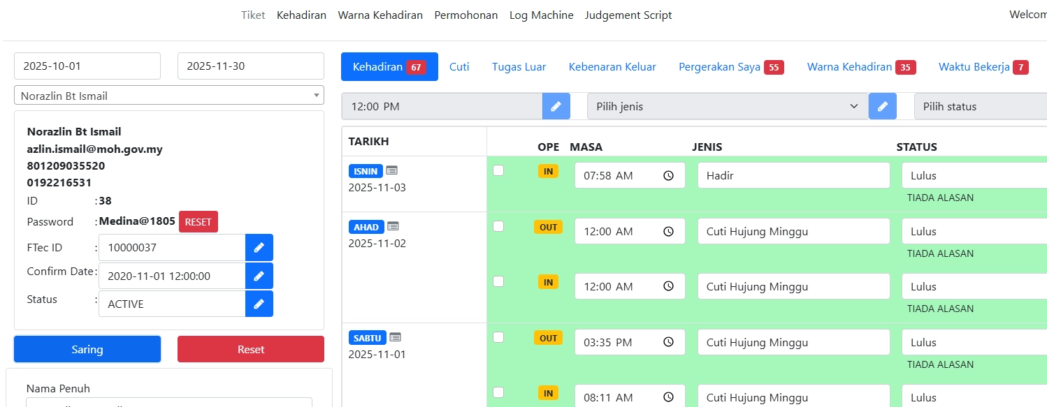Screen dimensions: 1047x407
Task: Open calendar icon next to ISNIN badge
Action: (x=391, y=170)
